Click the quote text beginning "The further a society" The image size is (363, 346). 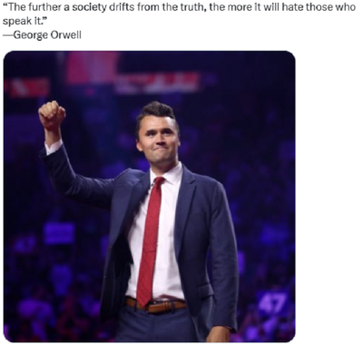coord(179,14)
